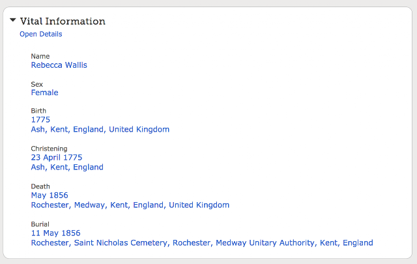
Task: Edit the death date May 1856
Action: (50, 196)
